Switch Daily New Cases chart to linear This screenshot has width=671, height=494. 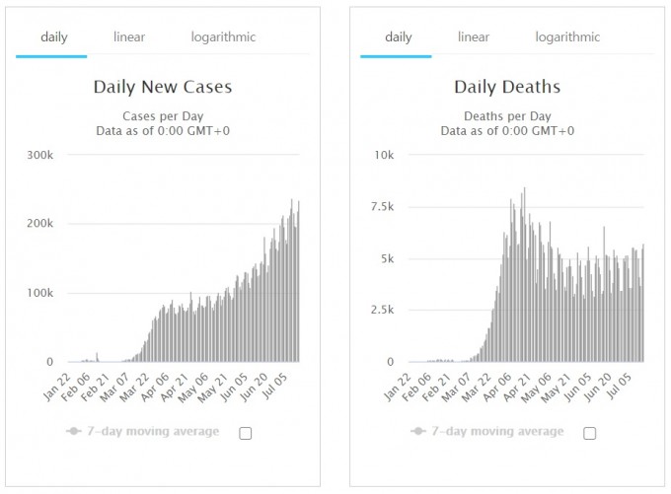[x=129, y=37]
